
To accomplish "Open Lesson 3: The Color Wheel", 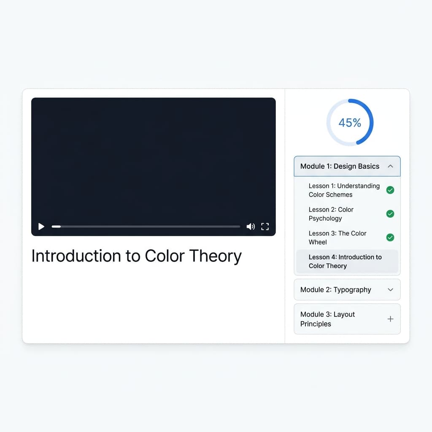I will [347, 238].
